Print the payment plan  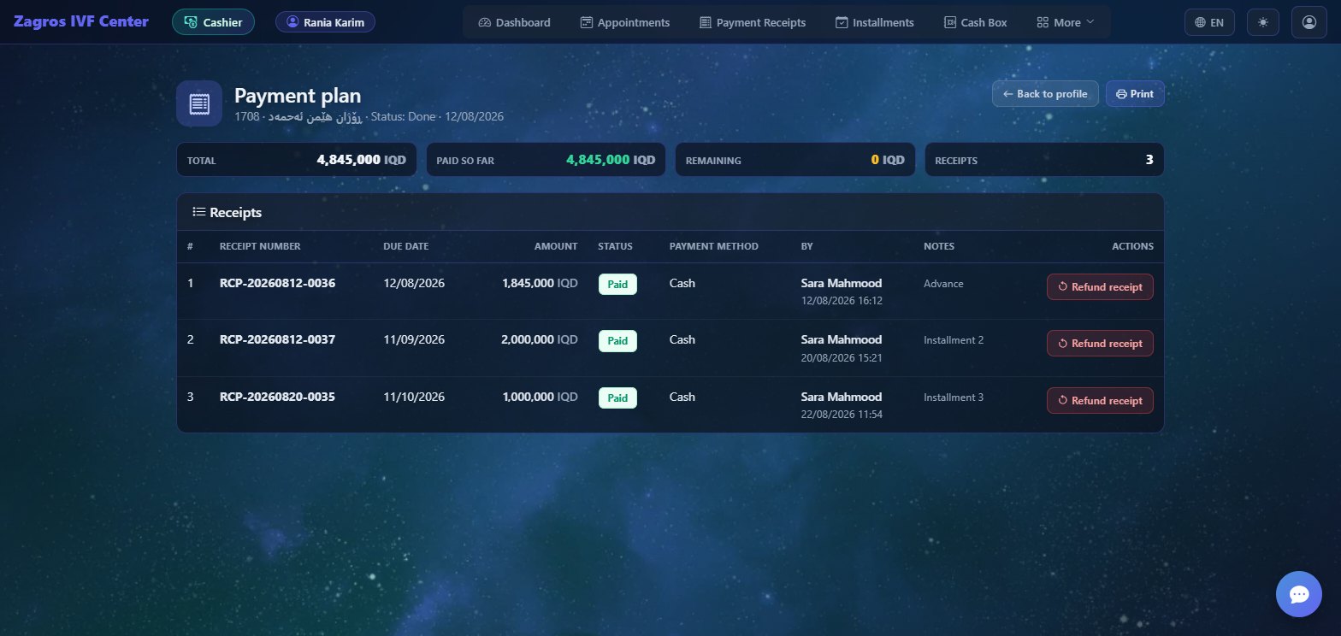click(1135, 94)
